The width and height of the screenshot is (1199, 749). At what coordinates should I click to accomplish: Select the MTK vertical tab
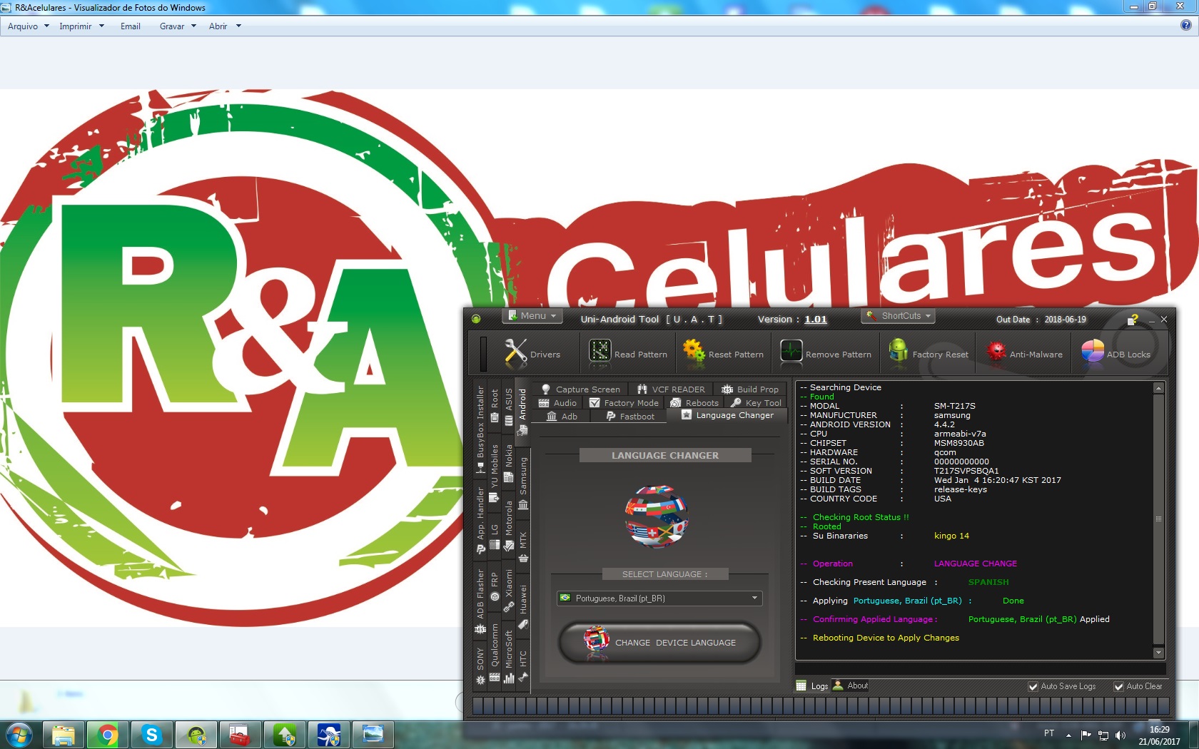[522, 548]
